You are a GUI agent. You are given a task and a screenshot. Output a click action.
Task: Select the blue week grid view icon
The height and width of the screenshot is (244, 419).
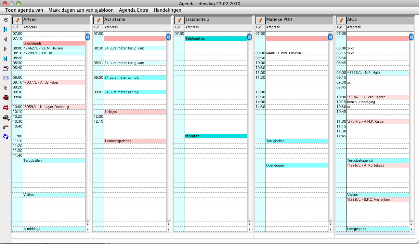[6, 78]
